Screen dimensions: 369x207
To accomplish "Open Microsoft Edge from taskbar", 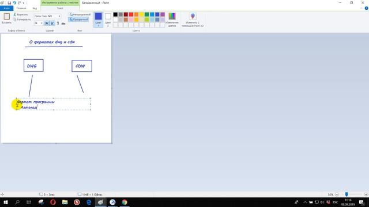I will click(89, 202).
